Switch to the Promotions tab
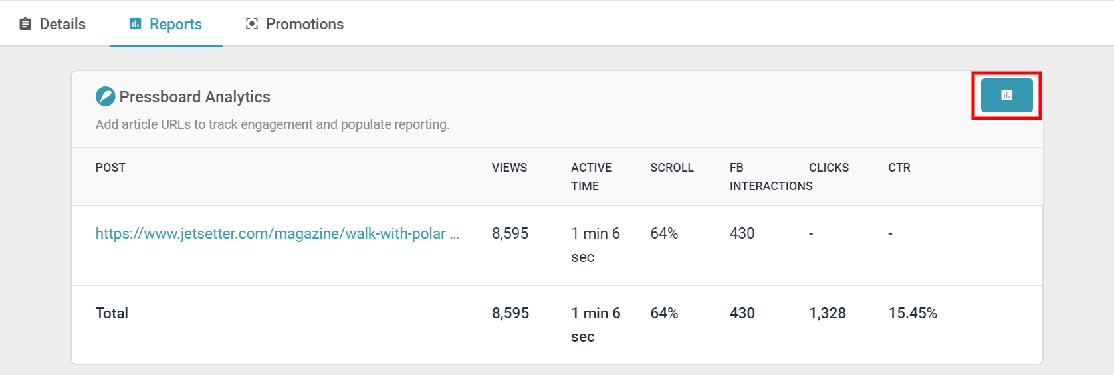Screen dimensions: 1114x375 click(x=294, y=24)
